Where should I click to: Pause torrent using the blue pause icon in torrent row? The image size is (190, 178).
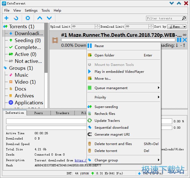click(179, 40)
